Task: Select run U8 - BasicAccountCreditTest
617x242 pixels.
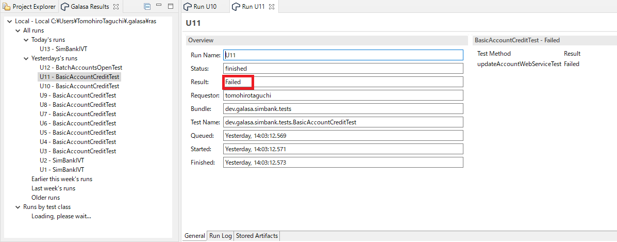Action: pyautogui.click(x=78, y=105)
